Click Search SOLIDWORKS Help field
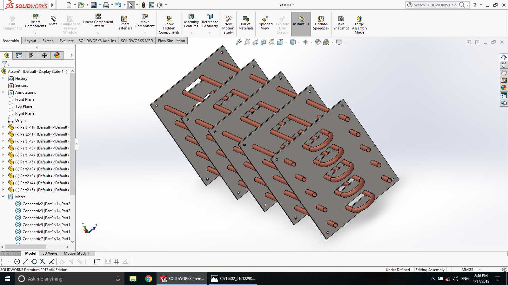 click(435, 5)
